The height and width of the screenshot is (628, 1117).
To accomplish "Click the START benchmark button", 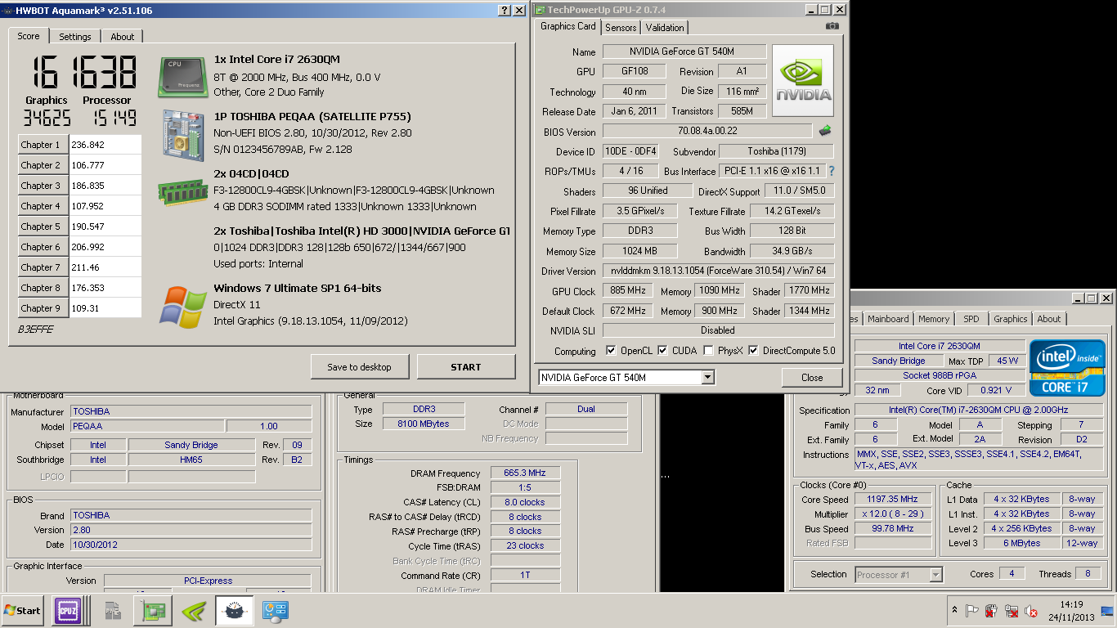I will click(x=466, y=367).
